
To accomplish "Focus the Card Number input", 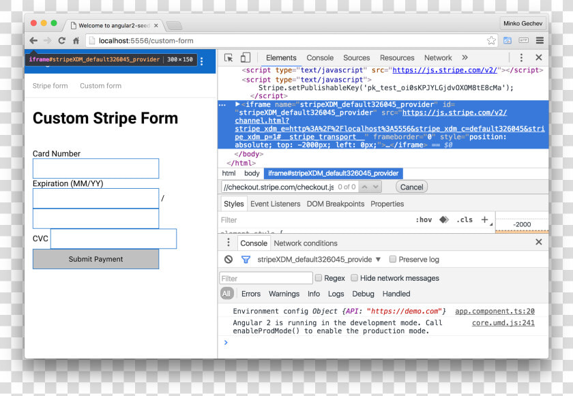I will 95,168.
